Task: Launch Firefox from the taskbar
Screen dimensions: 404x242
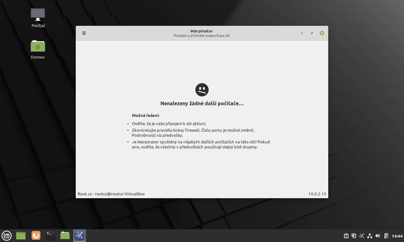Action: (36, 235)
